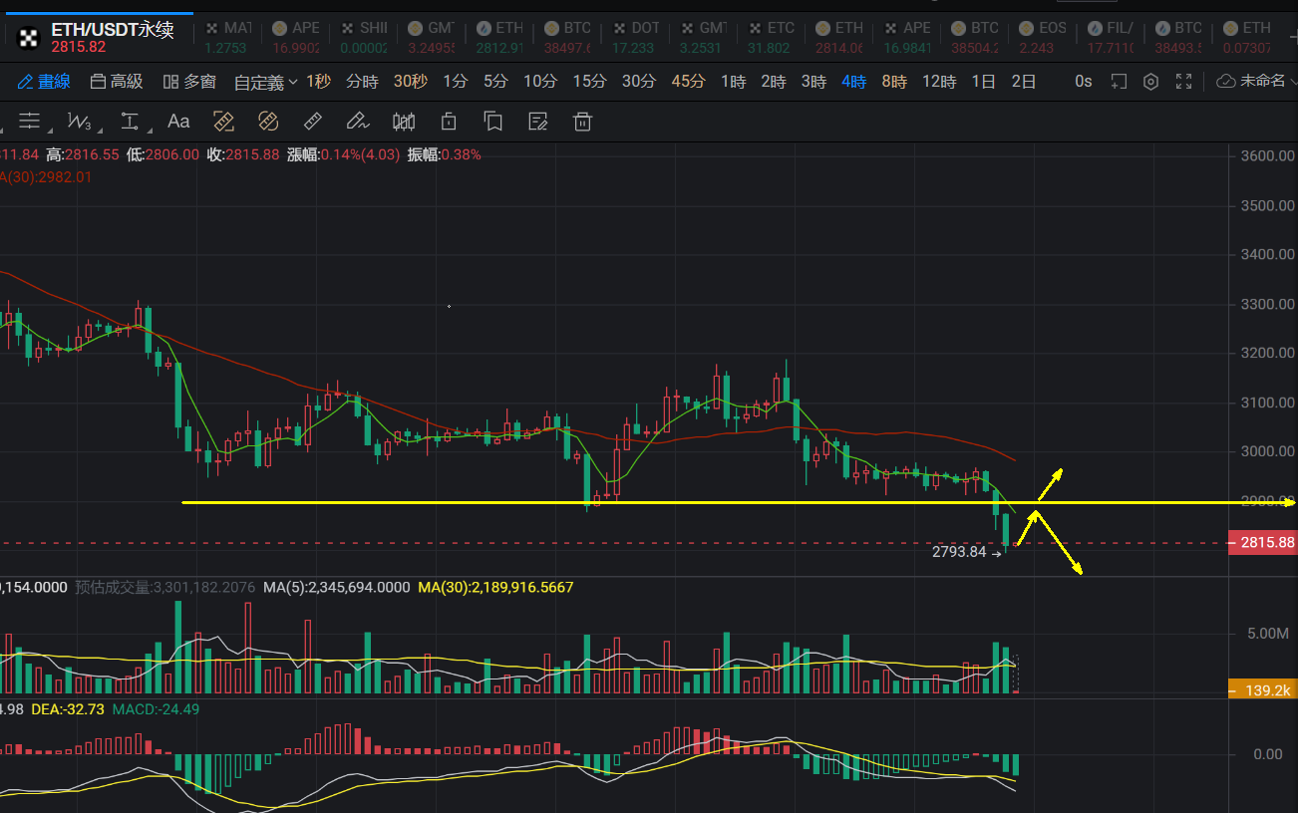This screenshot has width=1298, height=813.
Task: Switch to the 1日 timeframe
Action: (x=983, y=82)
